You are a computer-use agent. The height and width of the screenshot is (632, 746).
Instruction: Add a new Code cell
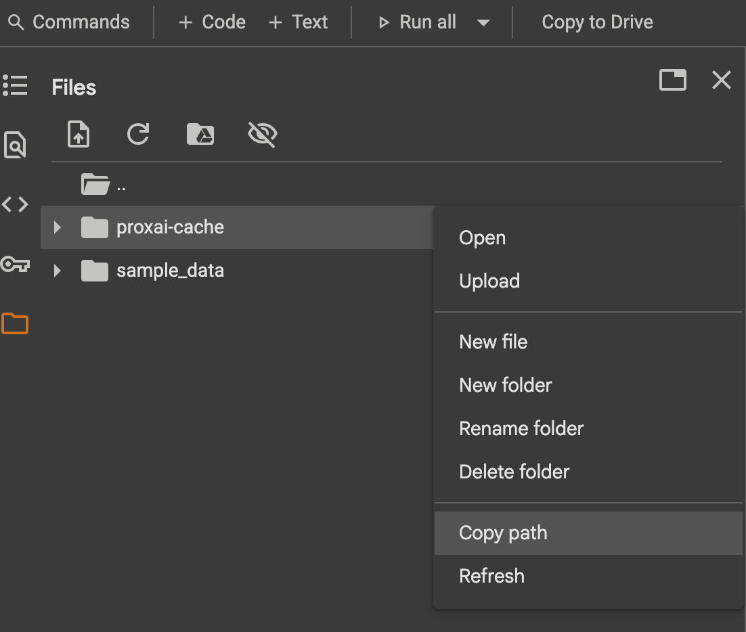pos(212,22)
